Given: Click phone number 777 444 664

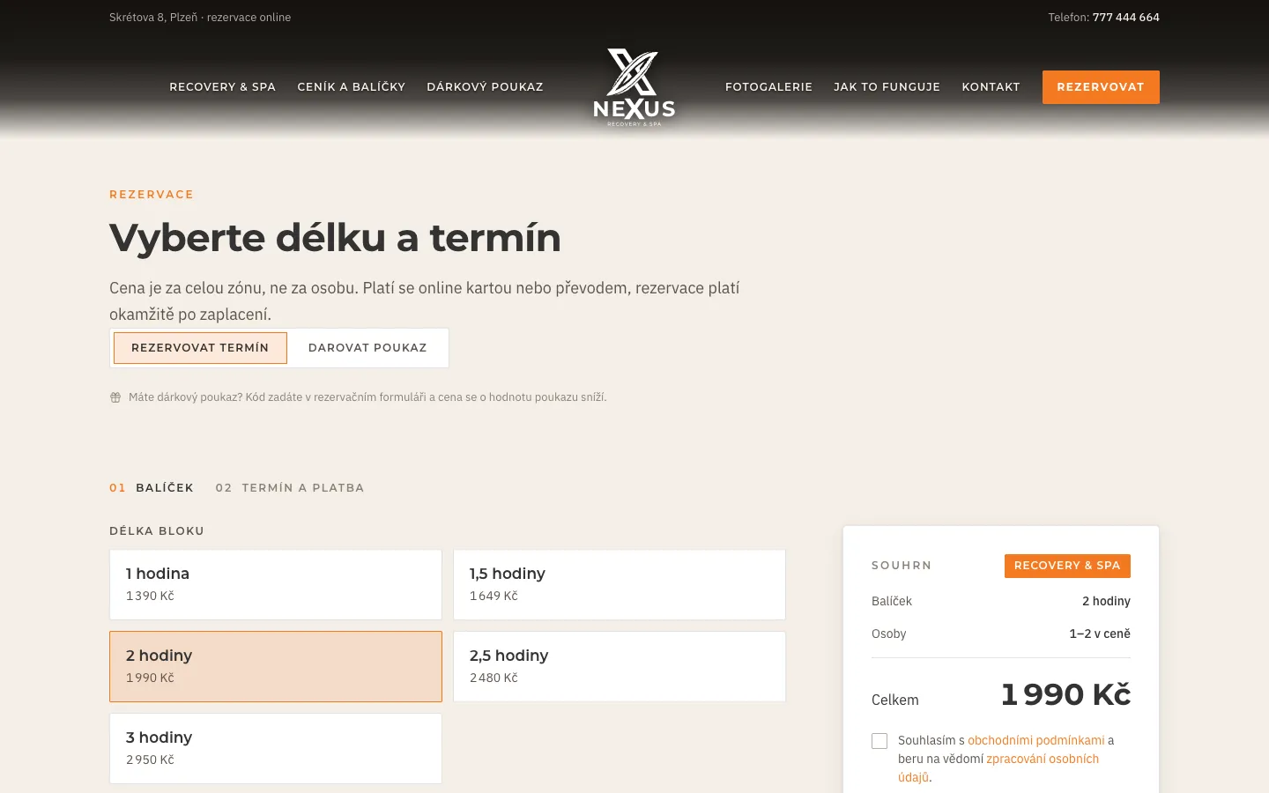Looking at the screenshot, I should tap(1126, 18).
